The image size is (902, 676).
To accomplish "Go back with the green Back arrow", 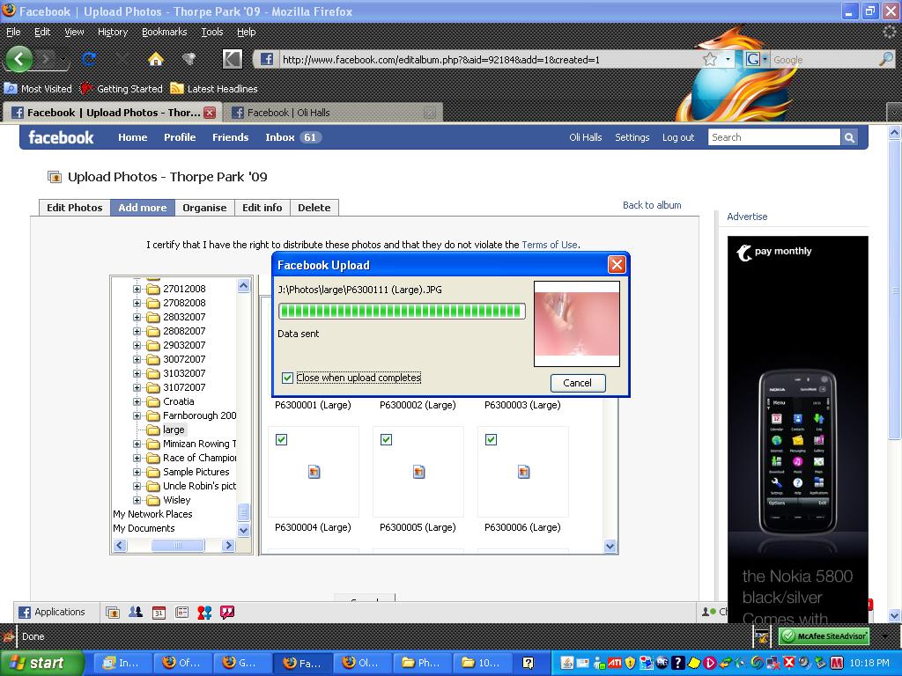I will click(19, 59).
